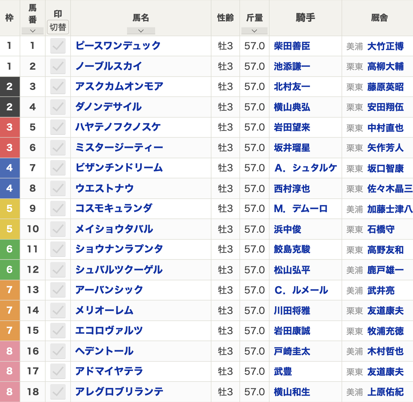Open jockey A. シュタルケ profile
Screen dimensions: 413x402
click(306, 168)
